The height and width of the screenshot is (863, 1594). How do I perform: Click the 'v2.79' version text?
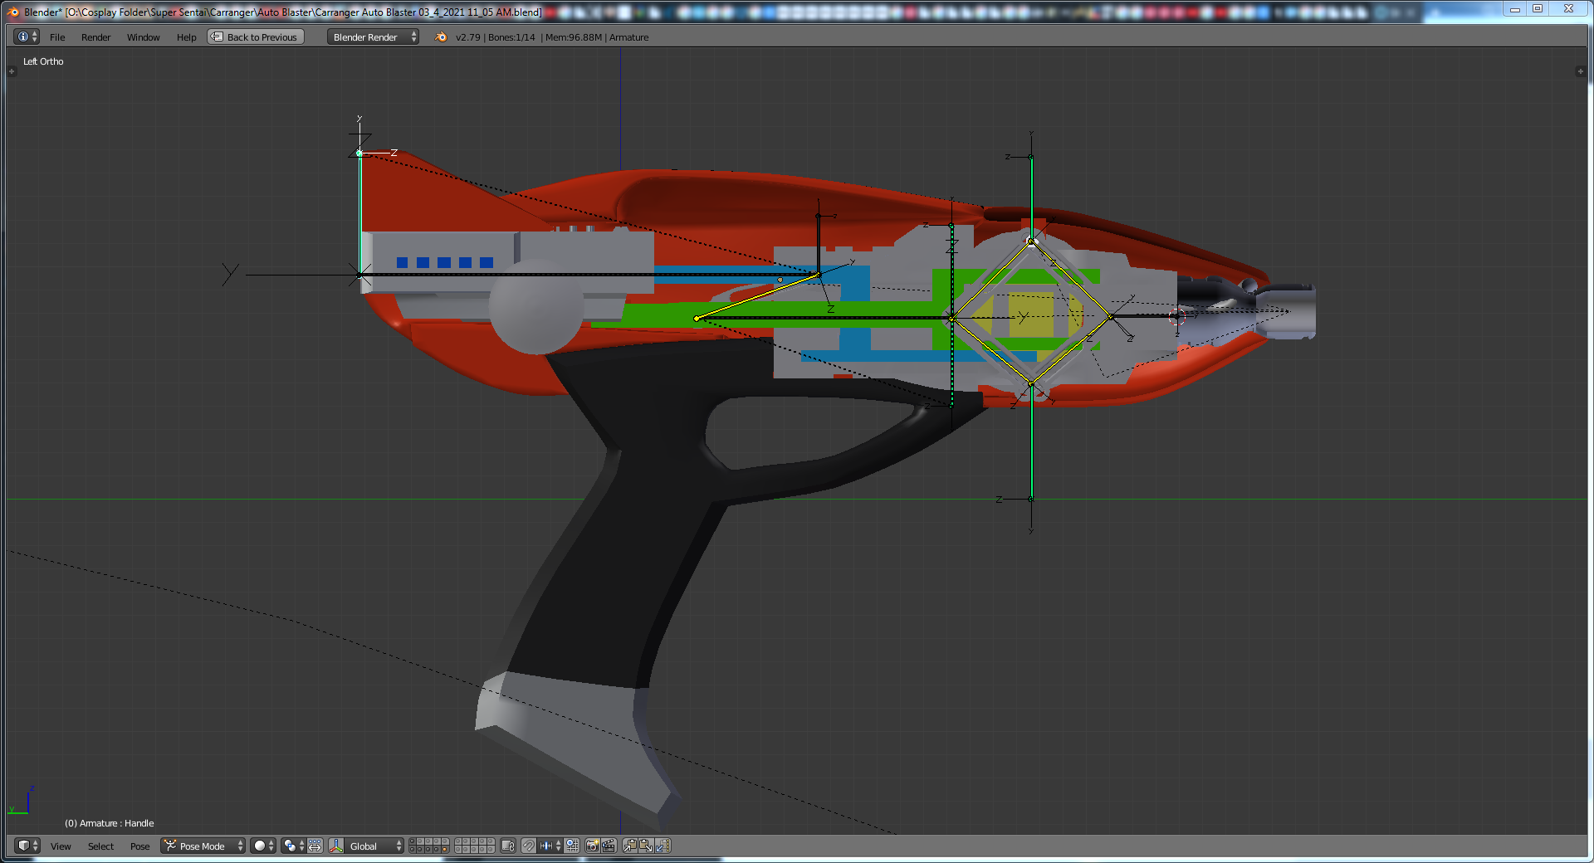click(x=468, y=37)
